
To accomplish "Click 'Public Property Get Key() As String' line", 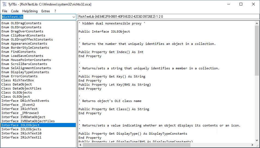I will [x=112, y=76].
